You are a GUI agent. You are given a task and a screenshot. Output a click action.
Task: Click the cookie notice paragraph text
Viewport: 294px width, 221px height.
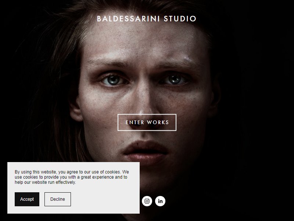coord(72,177)
